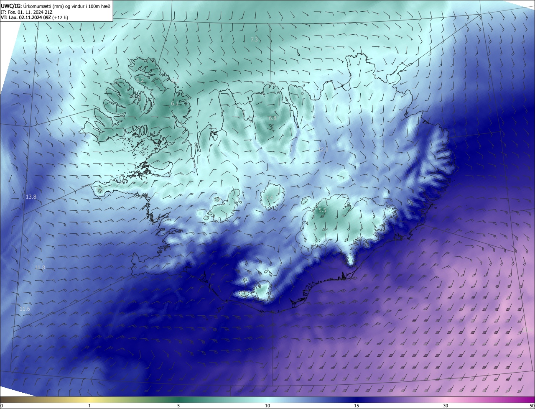535x409 pixels.
Task: Click the 11.8 value label over the ocean
Action: (40, 267)
